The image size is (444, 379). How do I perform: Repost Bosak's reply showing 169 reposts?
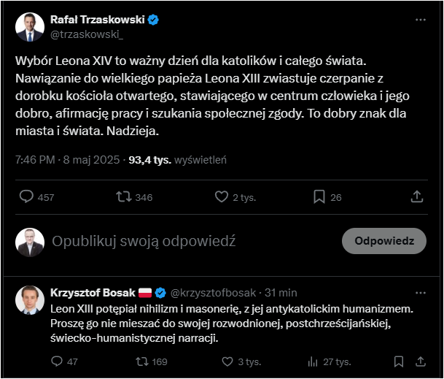(142, 361)
